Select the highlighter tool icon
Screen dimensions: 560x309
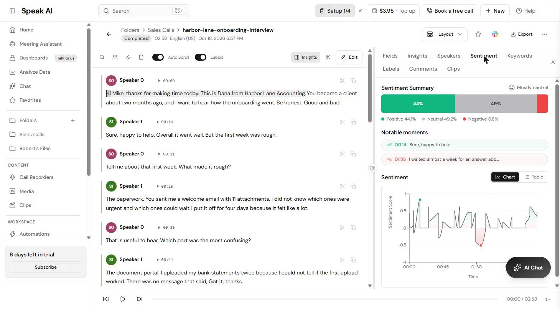tap(128, 57)
